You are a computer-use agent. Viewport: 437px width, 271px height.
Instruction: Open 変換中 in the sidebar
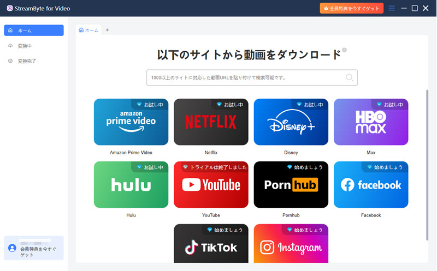[x=34, y=46]
